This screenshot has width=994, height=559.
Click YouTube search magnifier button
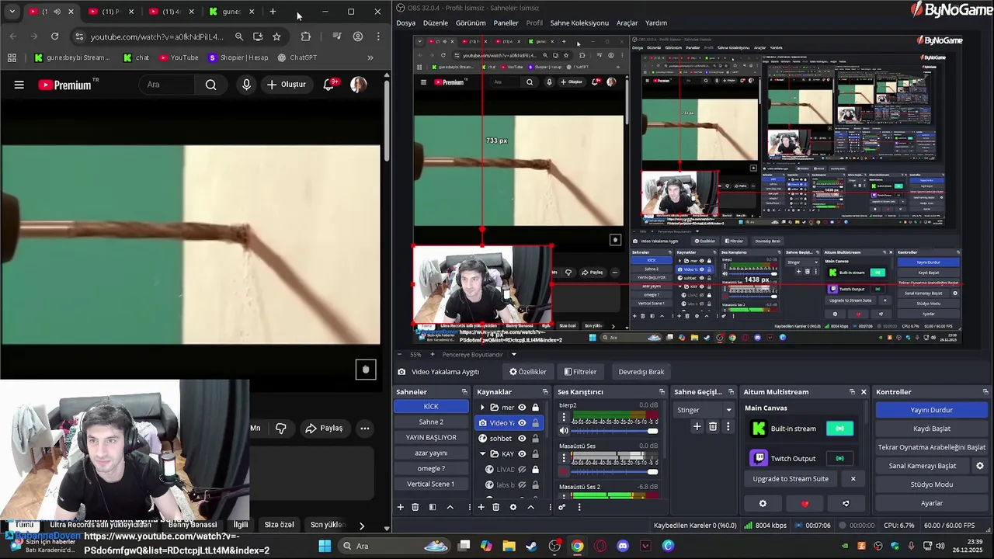coord(210,85)
